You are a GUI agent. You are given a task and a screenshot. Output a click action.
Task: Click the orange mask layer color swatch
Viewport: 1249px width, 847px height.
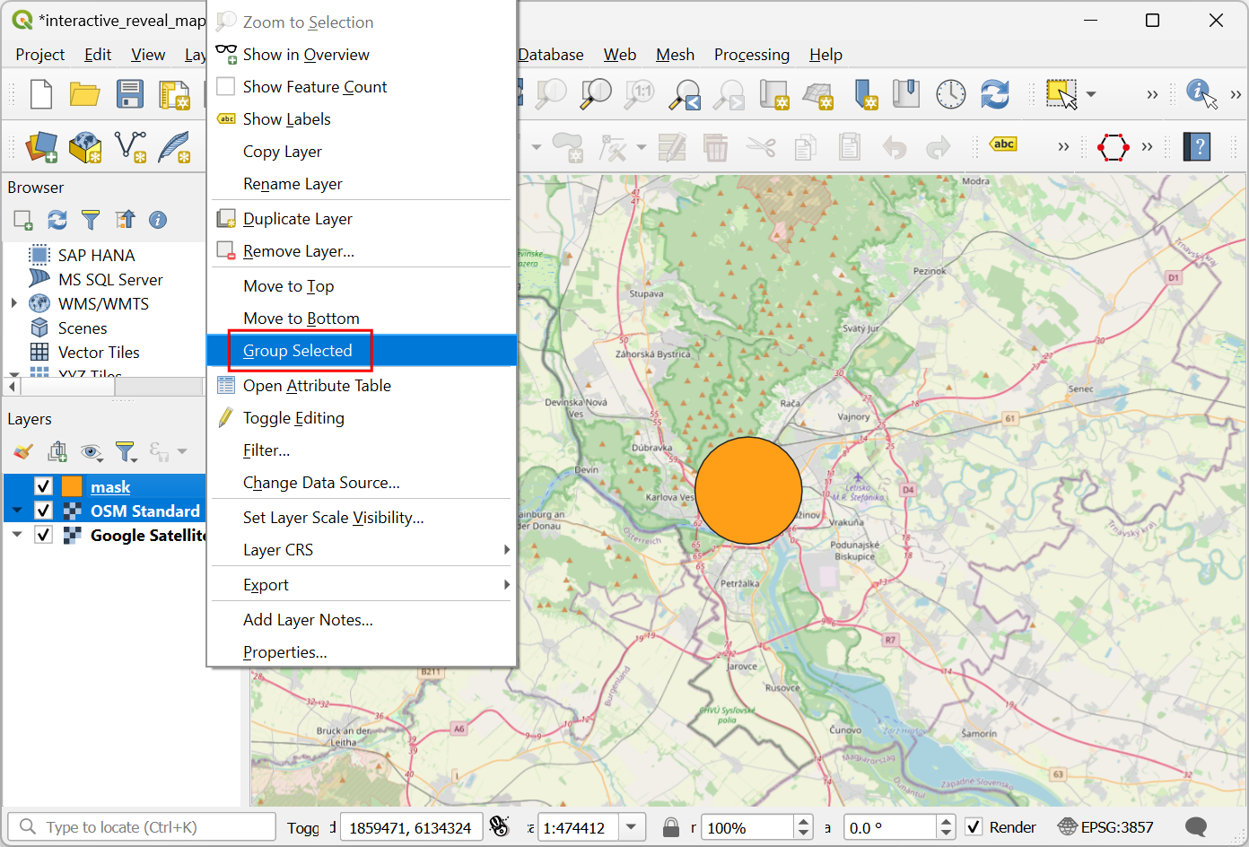[x=72, y=486]
